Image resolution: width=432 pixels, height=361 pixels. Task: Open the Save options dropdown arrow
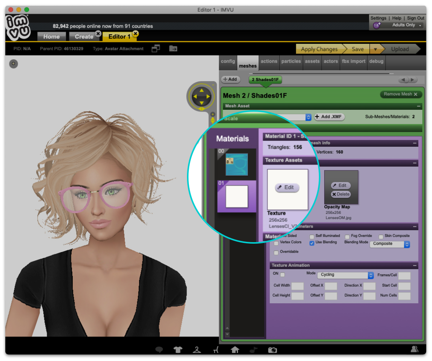(x=375, y=49)
